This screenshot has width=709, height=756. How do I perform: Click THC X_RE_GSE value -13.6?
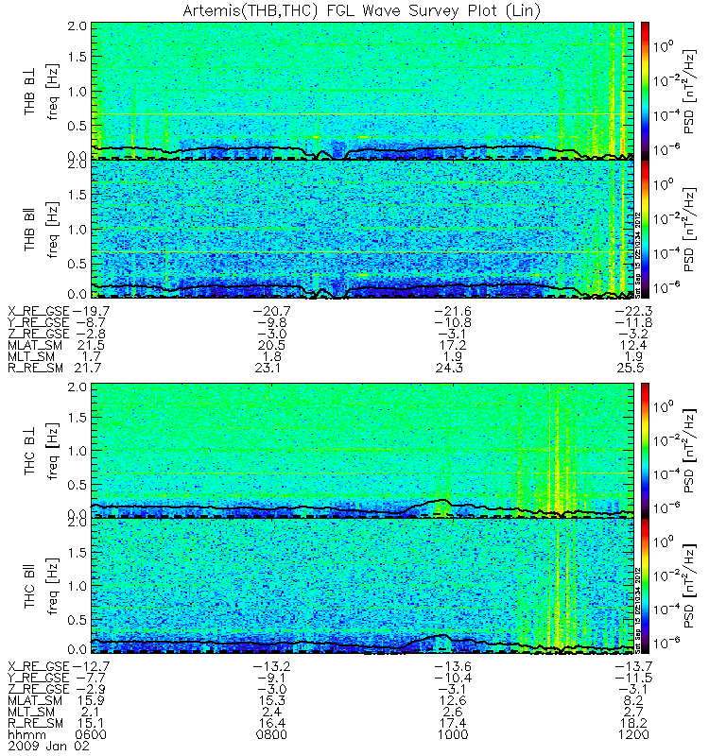tap(453, 666)
